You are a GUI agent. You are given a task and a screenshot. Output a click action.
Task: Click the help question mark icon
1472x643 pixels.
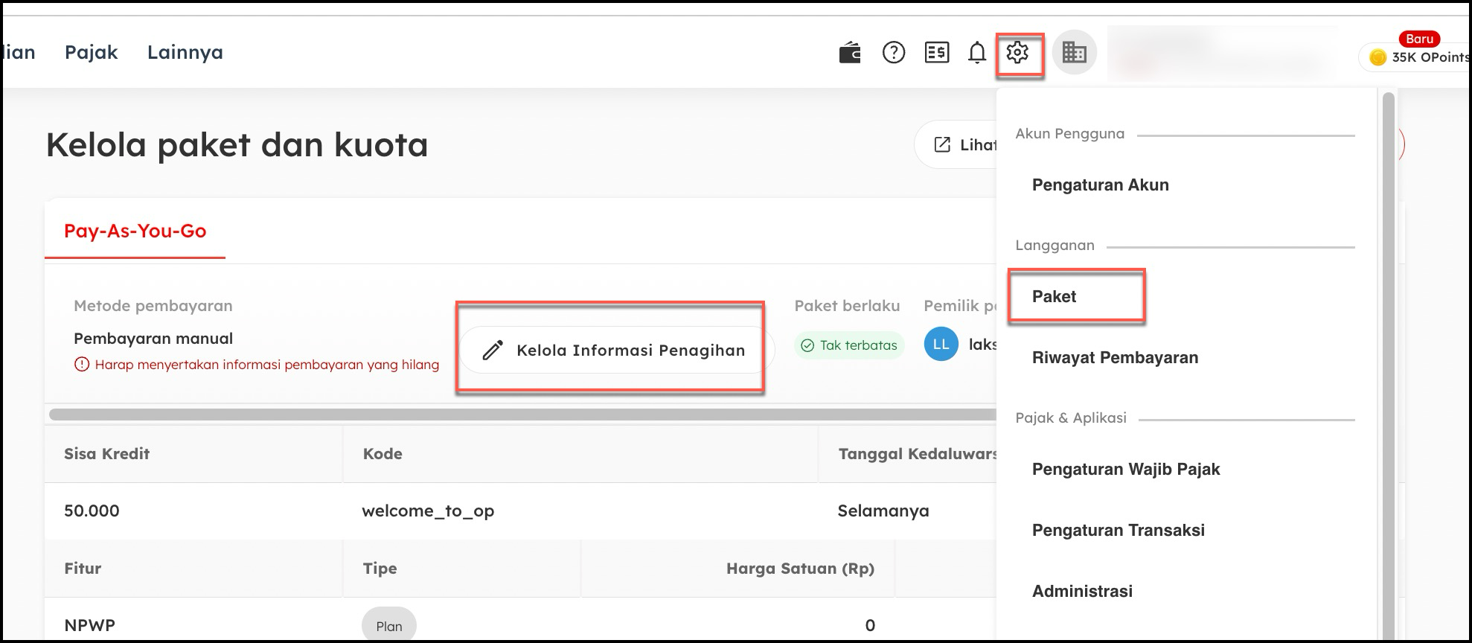pos(893,53)
